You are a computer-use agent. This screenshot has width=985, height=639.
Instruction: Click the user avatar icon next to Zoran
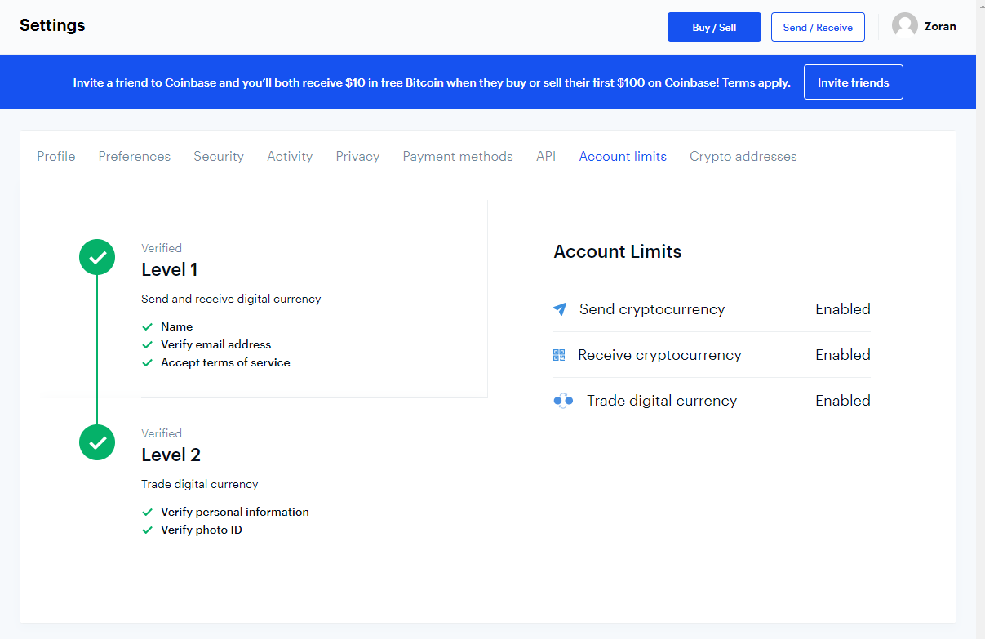904,26
